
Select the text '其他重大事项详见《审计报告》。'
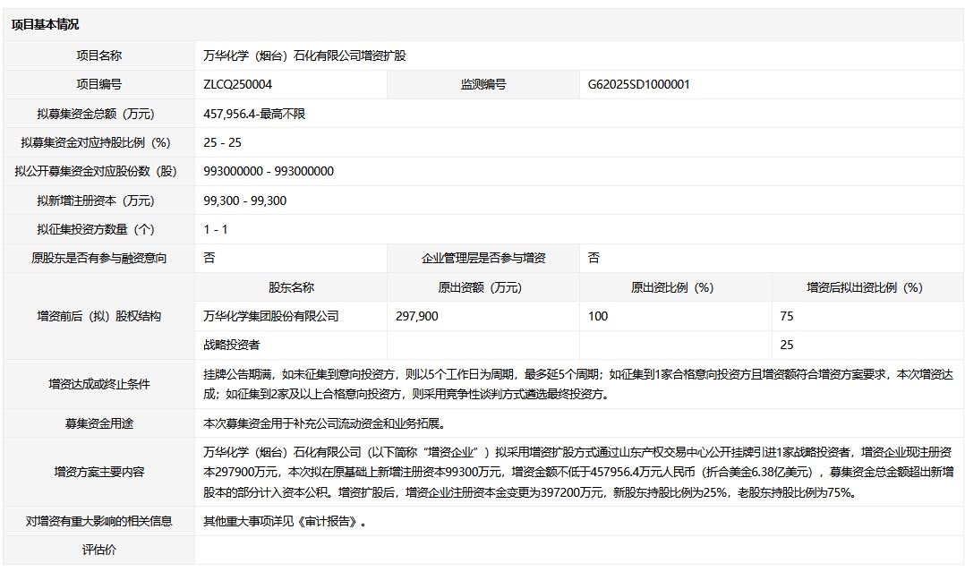pyautogui.click(x=285, y=521)
